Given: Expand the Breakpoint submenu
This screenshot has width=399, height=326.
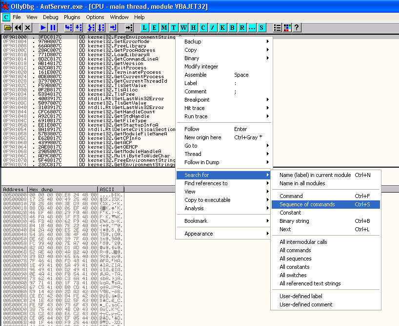Looking at the screenshot, I should 224,100.
